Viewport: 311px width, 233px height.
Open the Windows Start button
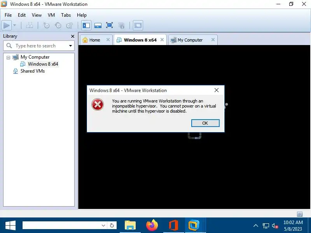10,226
